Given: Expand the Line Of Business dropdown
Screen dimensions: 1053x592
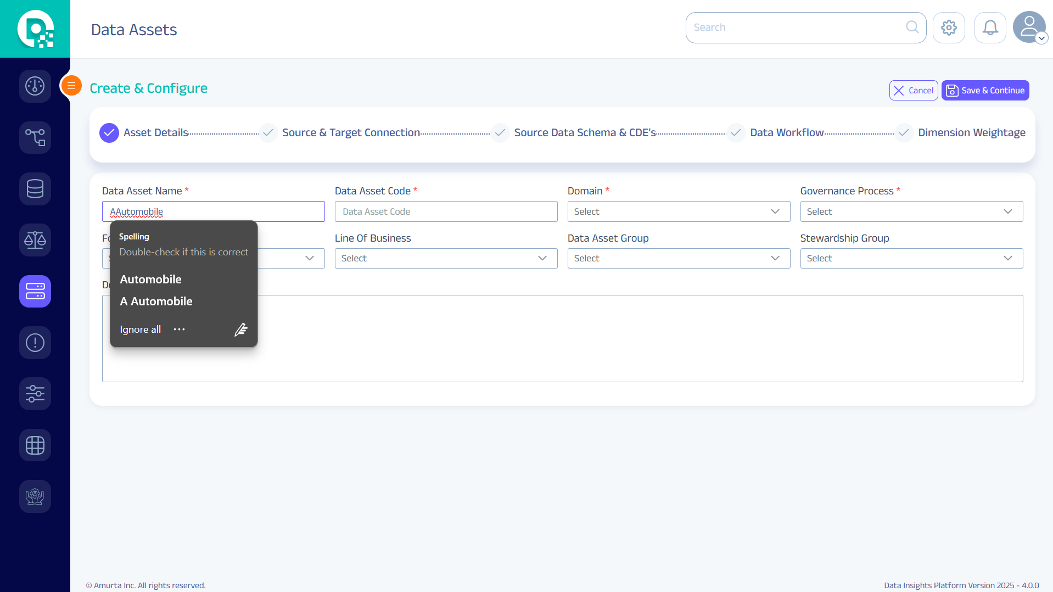Looking at the screenshot, I should point(446,258).
